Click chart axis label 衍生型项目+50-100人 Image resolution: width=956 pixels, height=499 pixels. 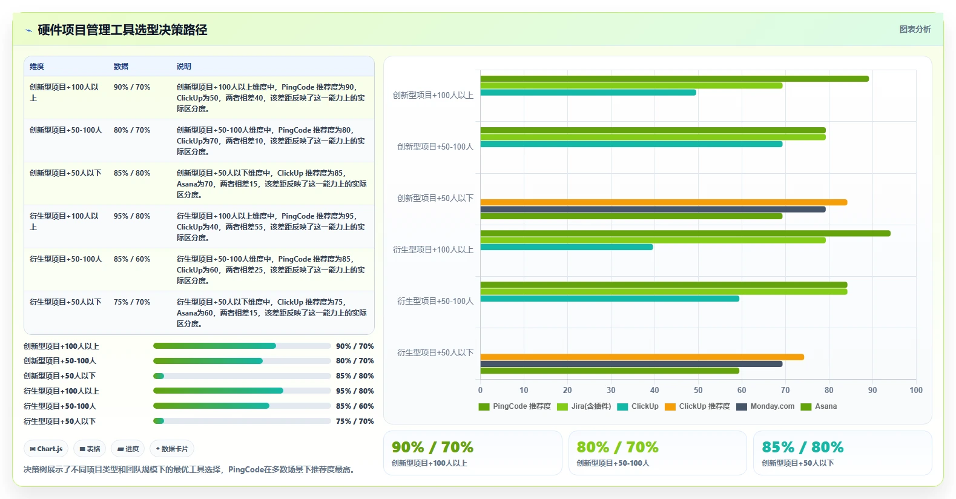[x=435, y=301]
